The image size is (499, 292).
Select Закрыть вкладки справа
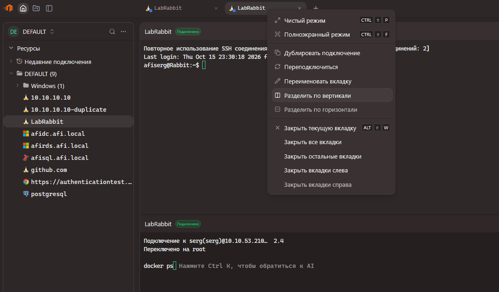click(x=332, y=185)
